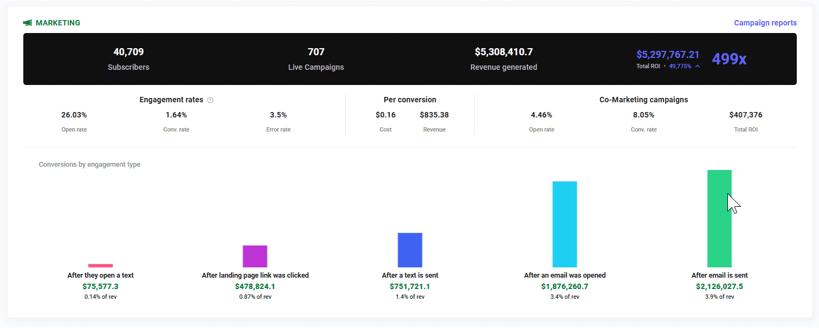Click the 3.5% error rate value
819x328 pixels.
(278, 115)
